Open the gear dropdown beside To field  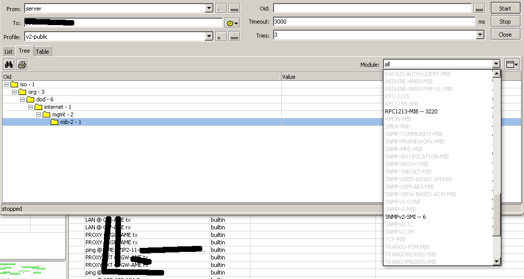232,23
